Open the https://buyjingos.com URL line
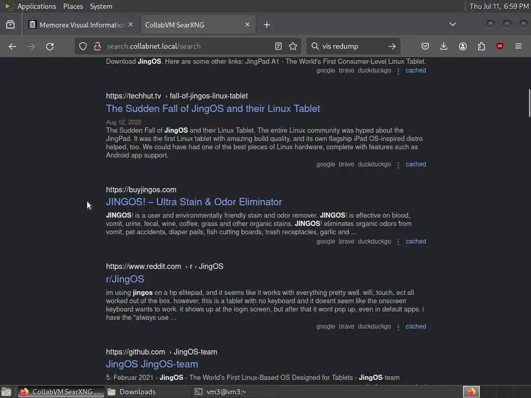 click(x=141, y=190)
